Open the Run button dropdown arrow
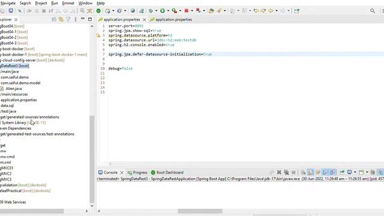This screenshot has width=384, height=216. point(168,11)
